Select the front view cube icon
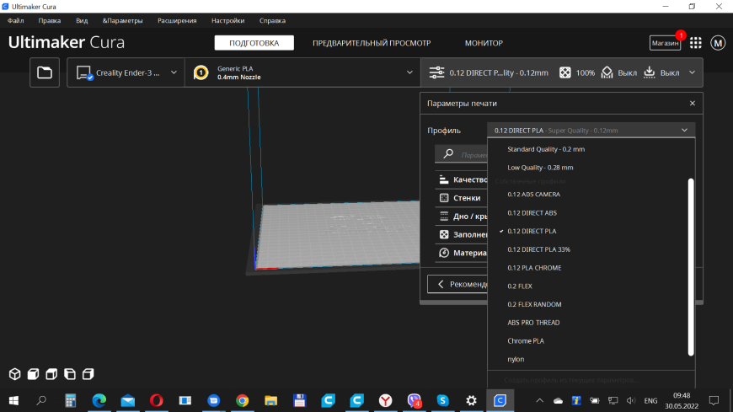The height and width of the screenshot is (412, 733). click(33, 374)
